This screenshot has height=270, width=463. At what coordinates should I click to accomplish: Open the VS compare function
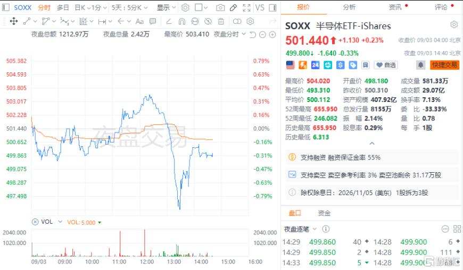tap(260, 7)
